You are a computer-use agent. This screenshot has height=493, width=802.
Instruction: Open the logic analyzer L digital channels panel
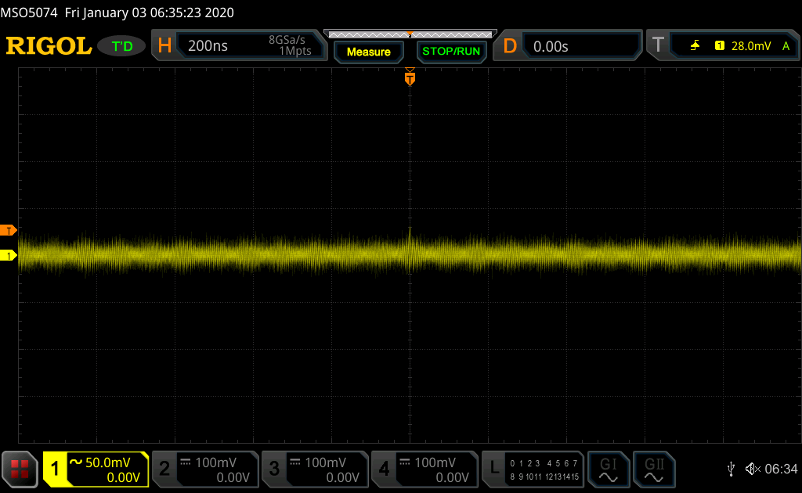(533, 469)
